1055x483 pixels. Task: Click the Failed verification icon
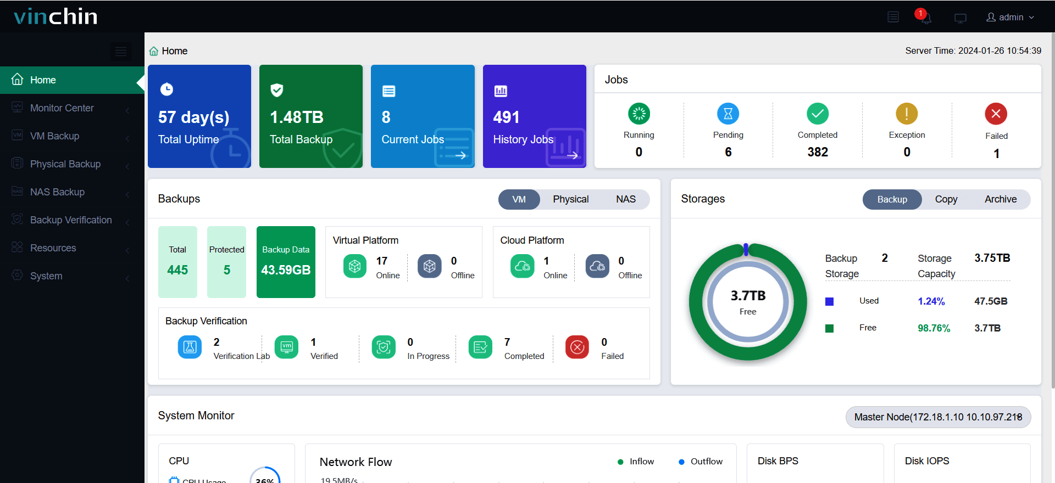(x=577, y=347)
